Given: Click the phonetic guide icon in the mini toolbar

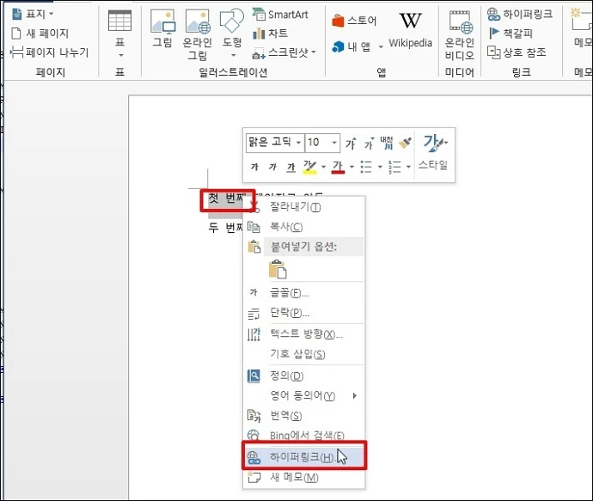Looking at the screenshot, I should (x=387, y=143).
